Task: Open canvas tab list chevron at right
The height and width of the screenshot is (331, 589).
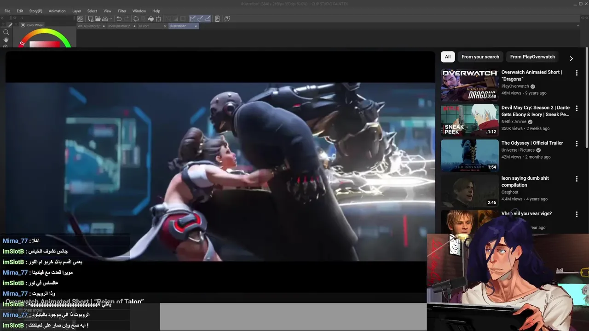Action: [578, 25]
